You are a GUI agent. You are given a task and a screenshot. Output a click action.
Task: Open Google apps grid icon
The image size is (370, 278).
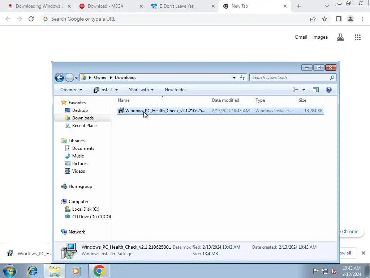(358, 37)
